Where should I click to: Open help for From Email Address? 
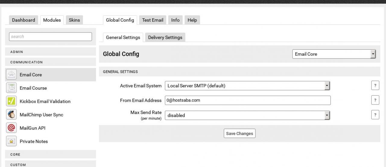click(375, 101)
